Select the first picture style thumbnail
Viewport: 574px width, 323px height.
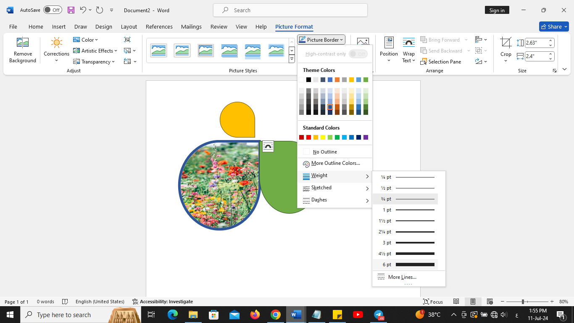[x=159, y=50]
